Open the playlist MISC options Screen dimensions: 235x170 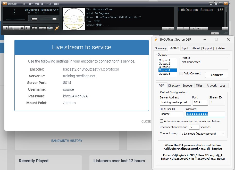pos(199,29)
